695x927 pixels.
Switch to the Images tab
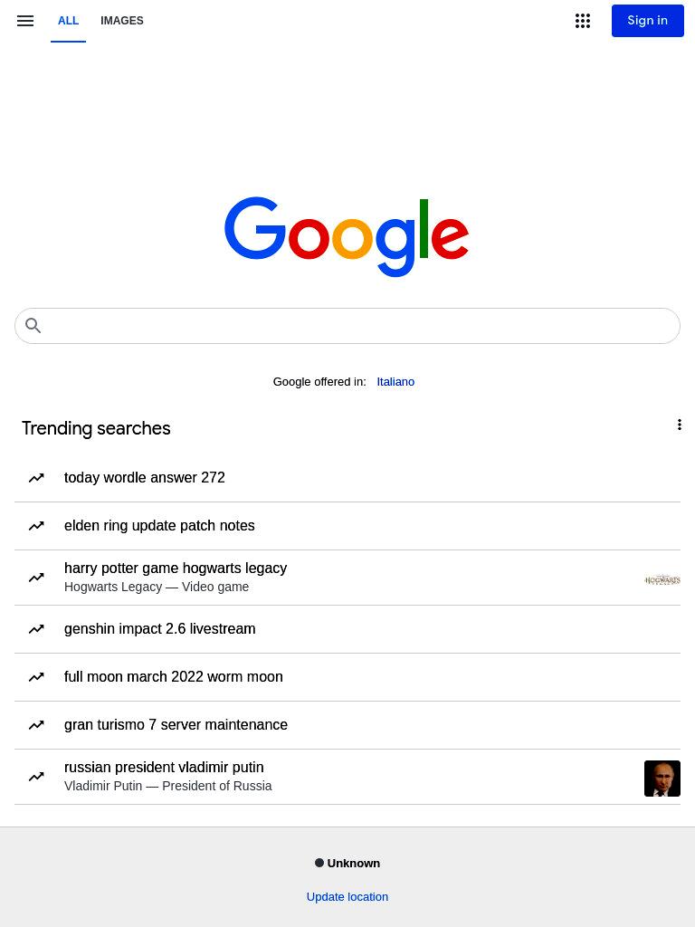pos(122,21)
